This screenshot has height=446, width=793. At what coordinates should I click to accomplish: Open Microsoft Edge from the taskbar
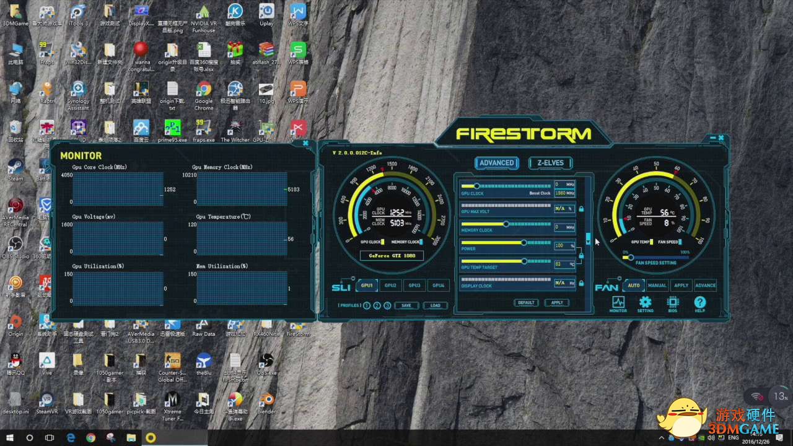click(x=71, y=437)
